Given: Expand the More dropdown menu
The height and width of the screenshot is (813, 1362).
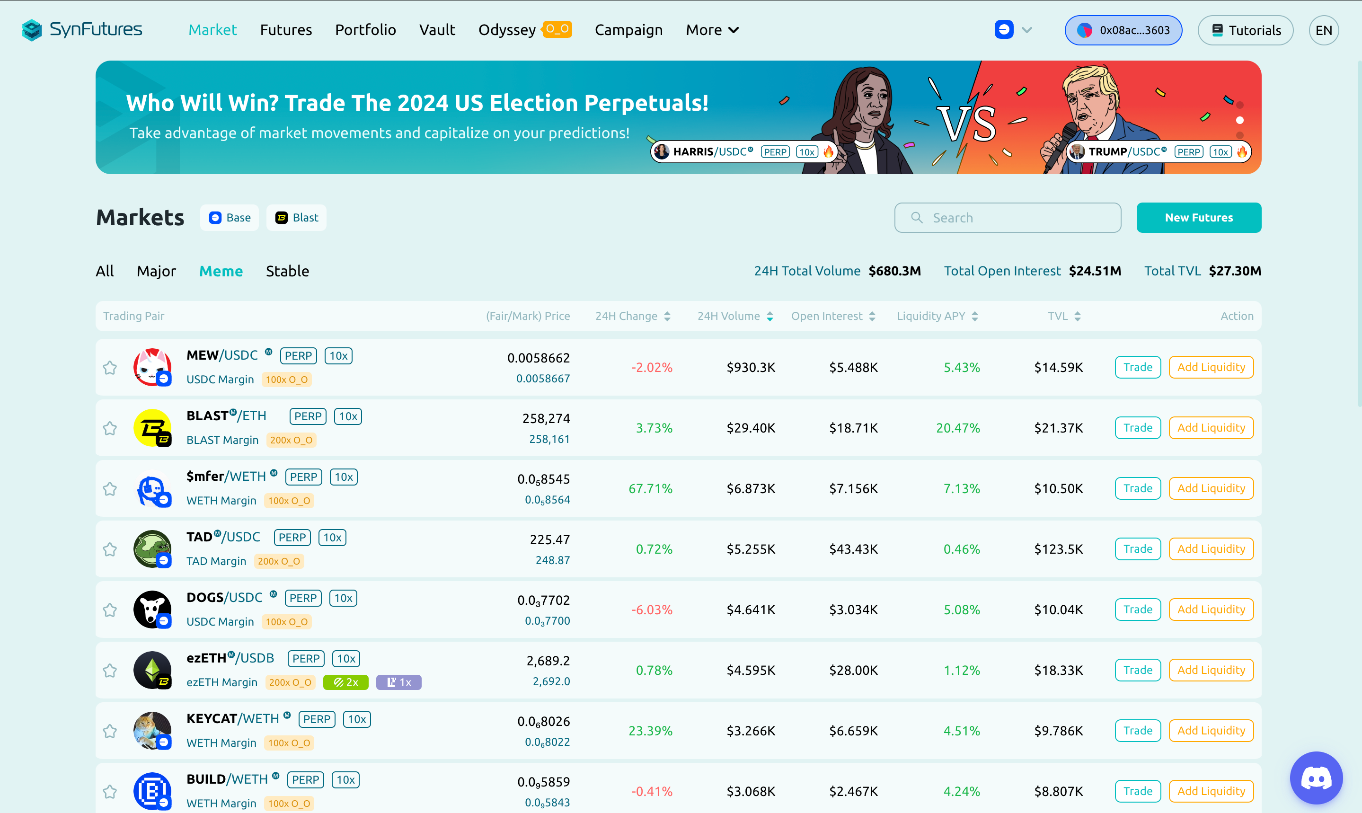Looking at the screenshot, I should pos(711,30).
